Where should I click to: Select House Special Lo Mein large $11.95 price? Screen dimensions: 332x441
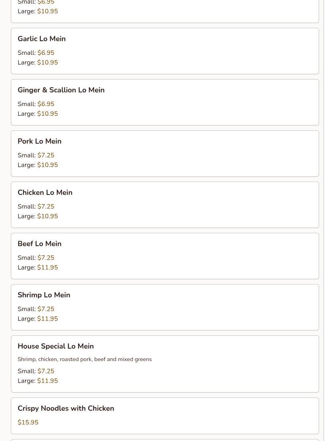(47, 381)
